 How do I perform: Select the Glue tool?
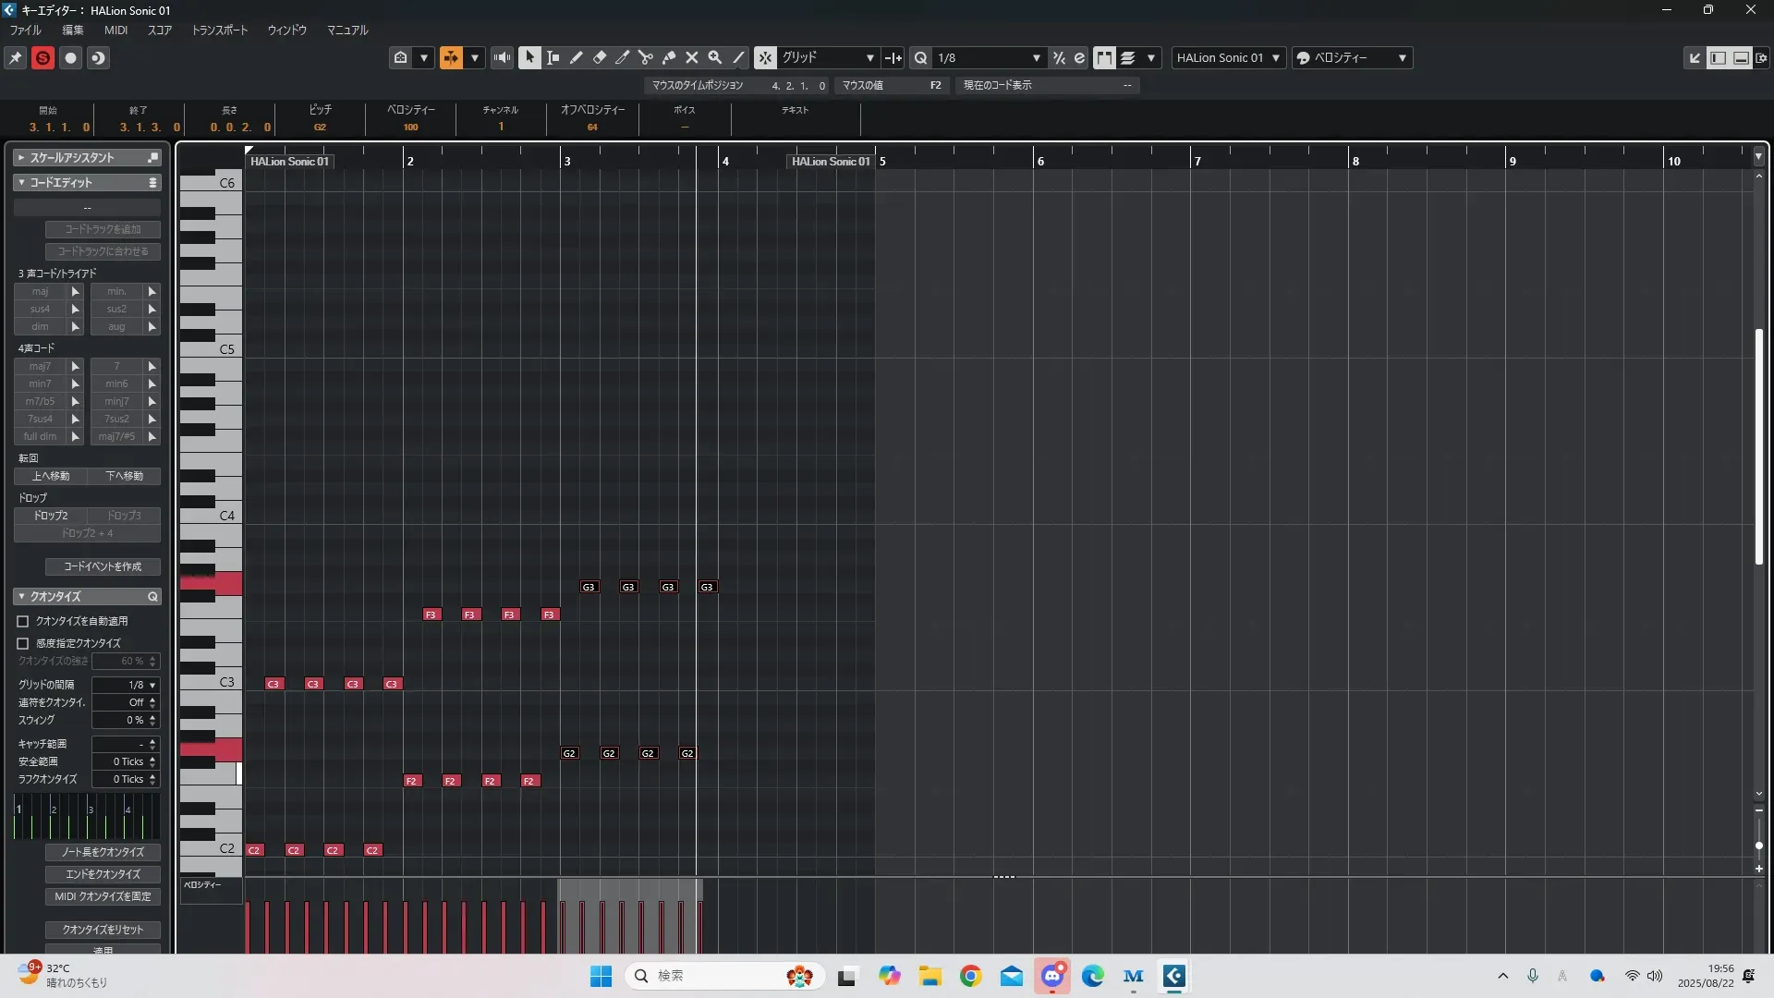[669, 57]
